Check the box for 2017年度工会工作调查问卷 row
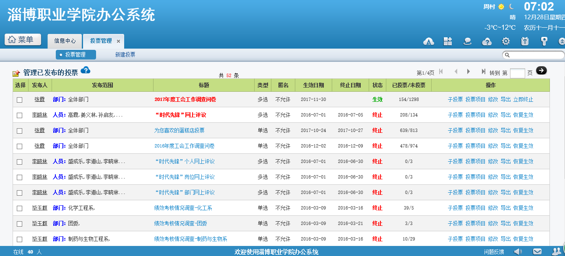Viewport: 565px width, 256px height. (x=19, y=100)
